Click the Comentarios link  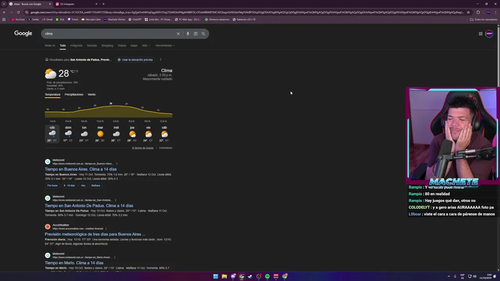pyautogui.click(x=166, y=148)
